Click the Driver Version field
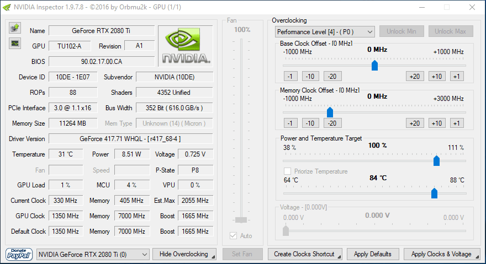The width and height of the screenshot is (486, 264). coord(130,139)
